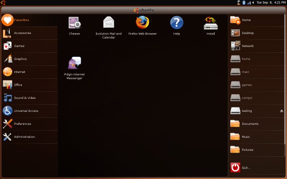The width and height of the screenshot is (287, 179).
Task: Open Pidgin Internet Messenger
Action: pos(74,68)
